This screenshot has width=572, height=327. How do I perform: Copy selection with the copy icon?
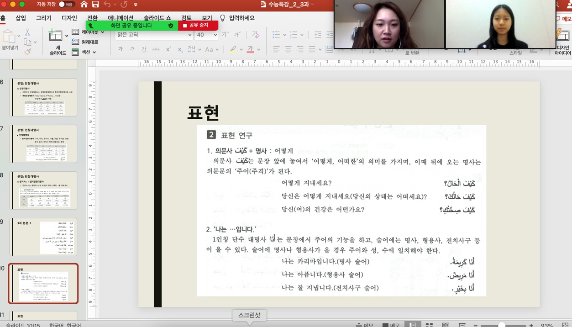coord(27,42)
